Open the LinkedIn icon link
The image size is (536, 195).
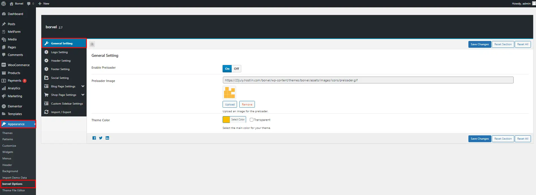(x=107, y=138)
